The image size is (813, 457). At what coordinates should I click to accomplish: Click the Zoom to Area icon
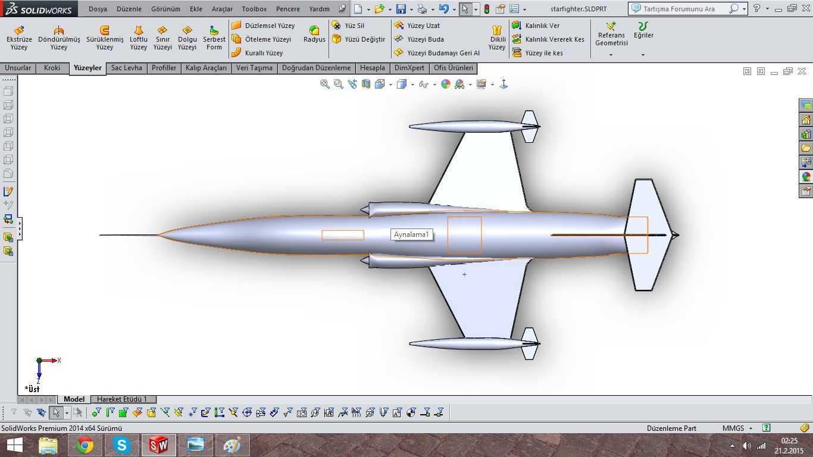(x=338, y=84)
